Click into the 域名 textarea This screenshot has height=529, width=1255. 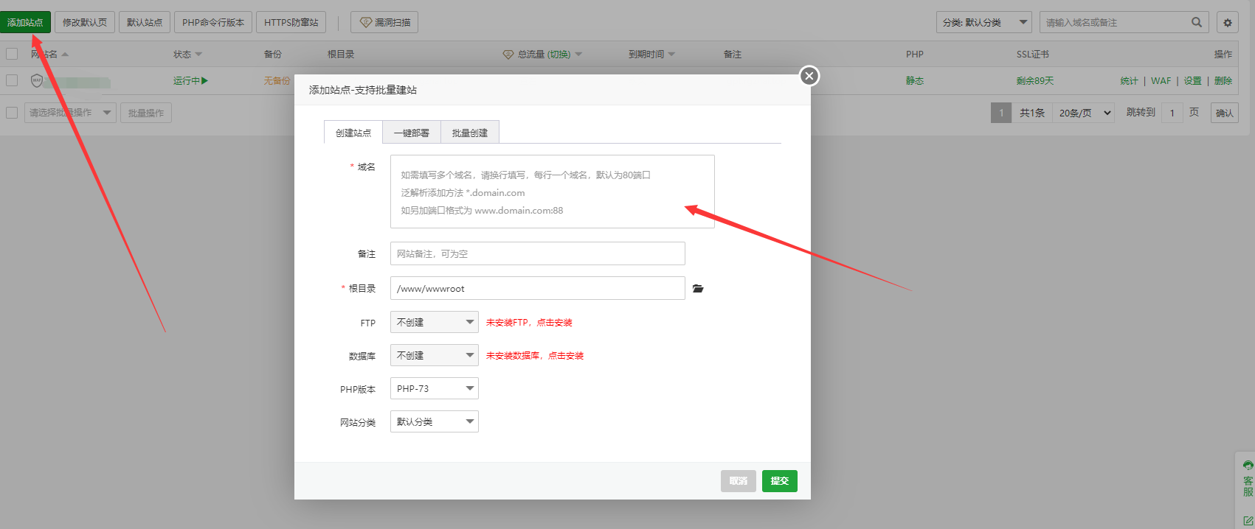click(x=553, y=192)
